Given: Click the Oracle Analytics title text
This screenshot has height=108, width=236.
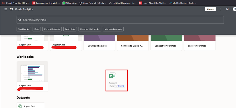Looking at the screenshot, I should click(x=24, y=9).
